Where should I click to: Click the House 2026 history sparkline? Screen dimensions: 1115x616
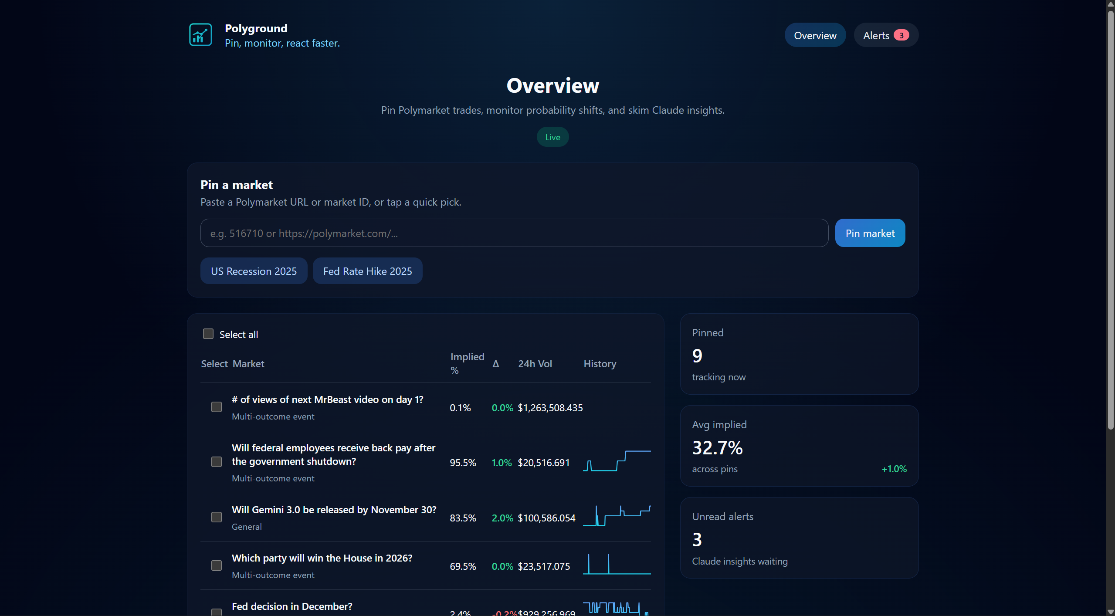tap(617, 565)
